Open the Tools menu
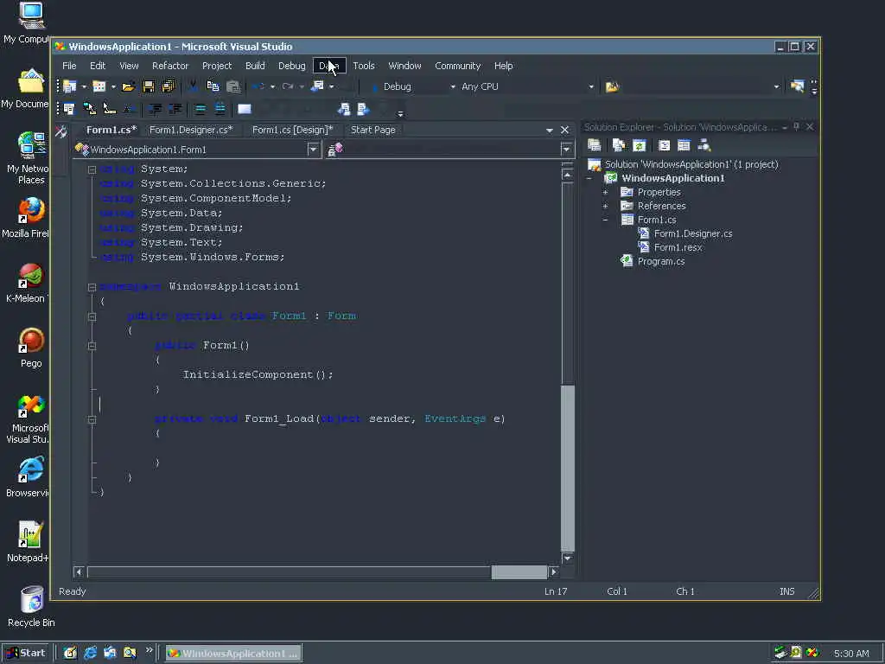This screenshot has width=885, height=664. click(x=364, y=66)
